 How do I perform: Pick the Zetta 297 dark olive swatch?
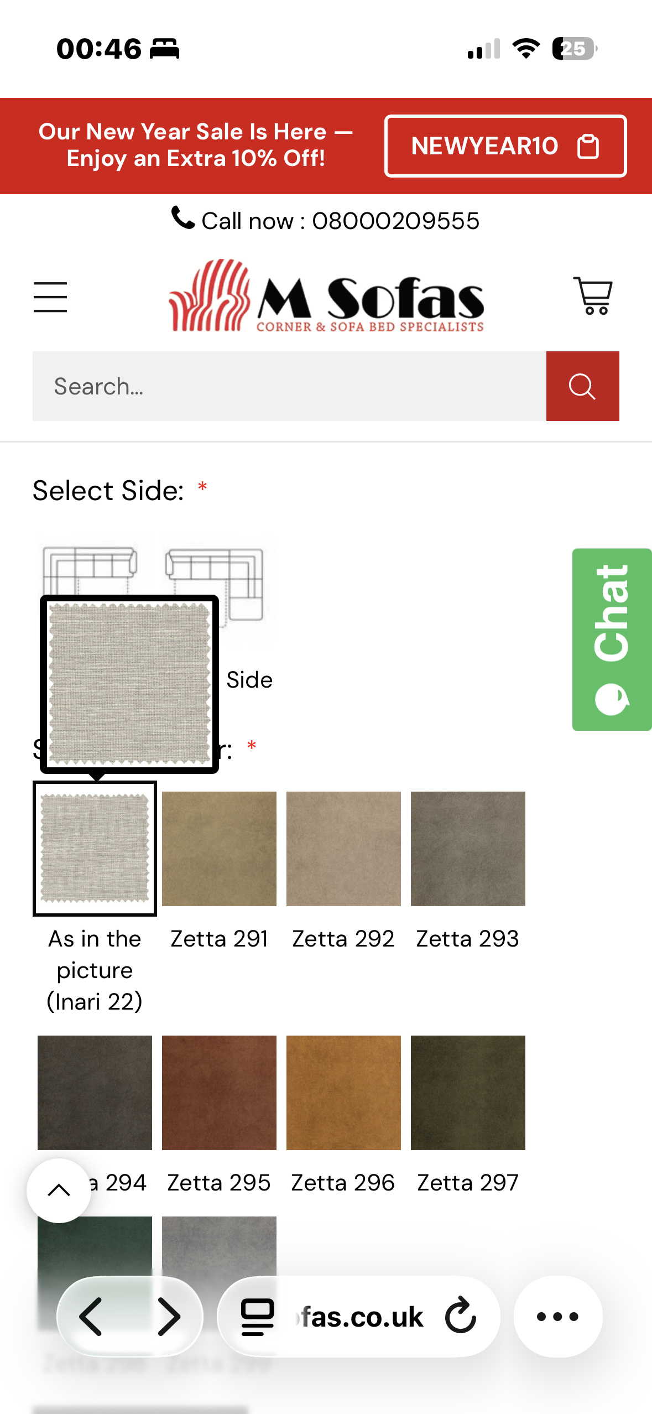(468, 1093)
